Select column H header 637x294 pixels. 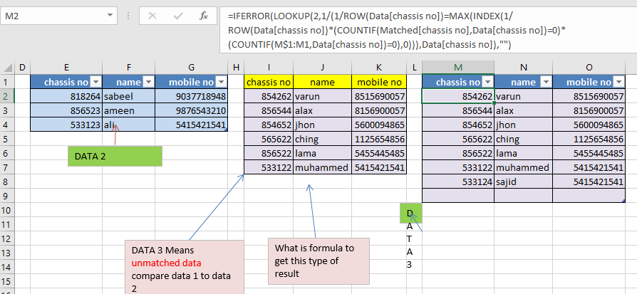pyautogui.click(x=236, y=68)
